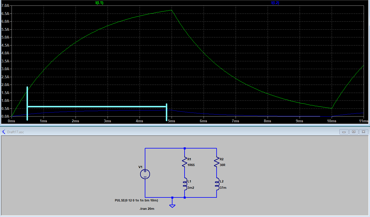The image size is (370, 217).
Task: Close the Draft17.asc schematic window
Action: click(x=364, y=132)
